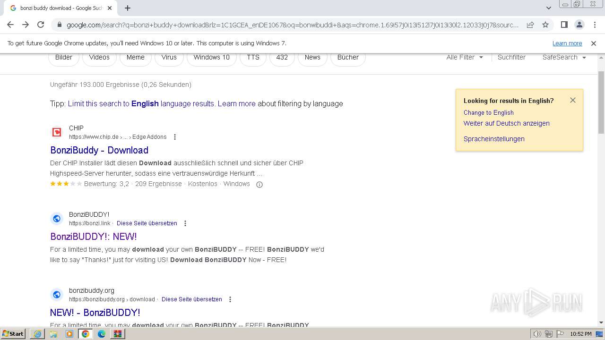The height and width of the screenshot is (340, 605).
Task: Select the Videos filter chip
Action: [99, 58]
